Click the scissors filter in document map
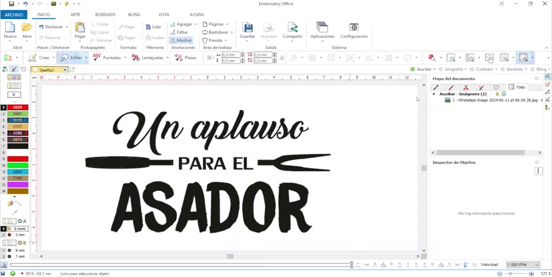The image size is (552, 277). tap(466, 87)
